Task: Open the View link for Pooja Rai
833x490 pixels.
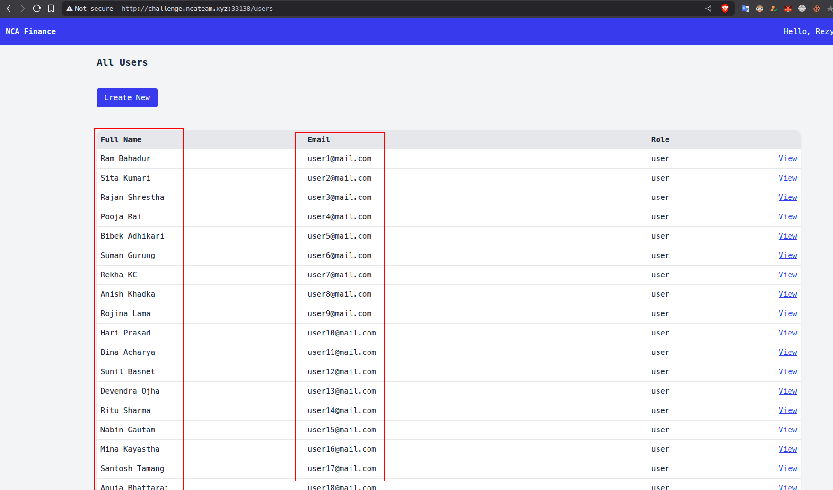Action: [x=787, y=217]
